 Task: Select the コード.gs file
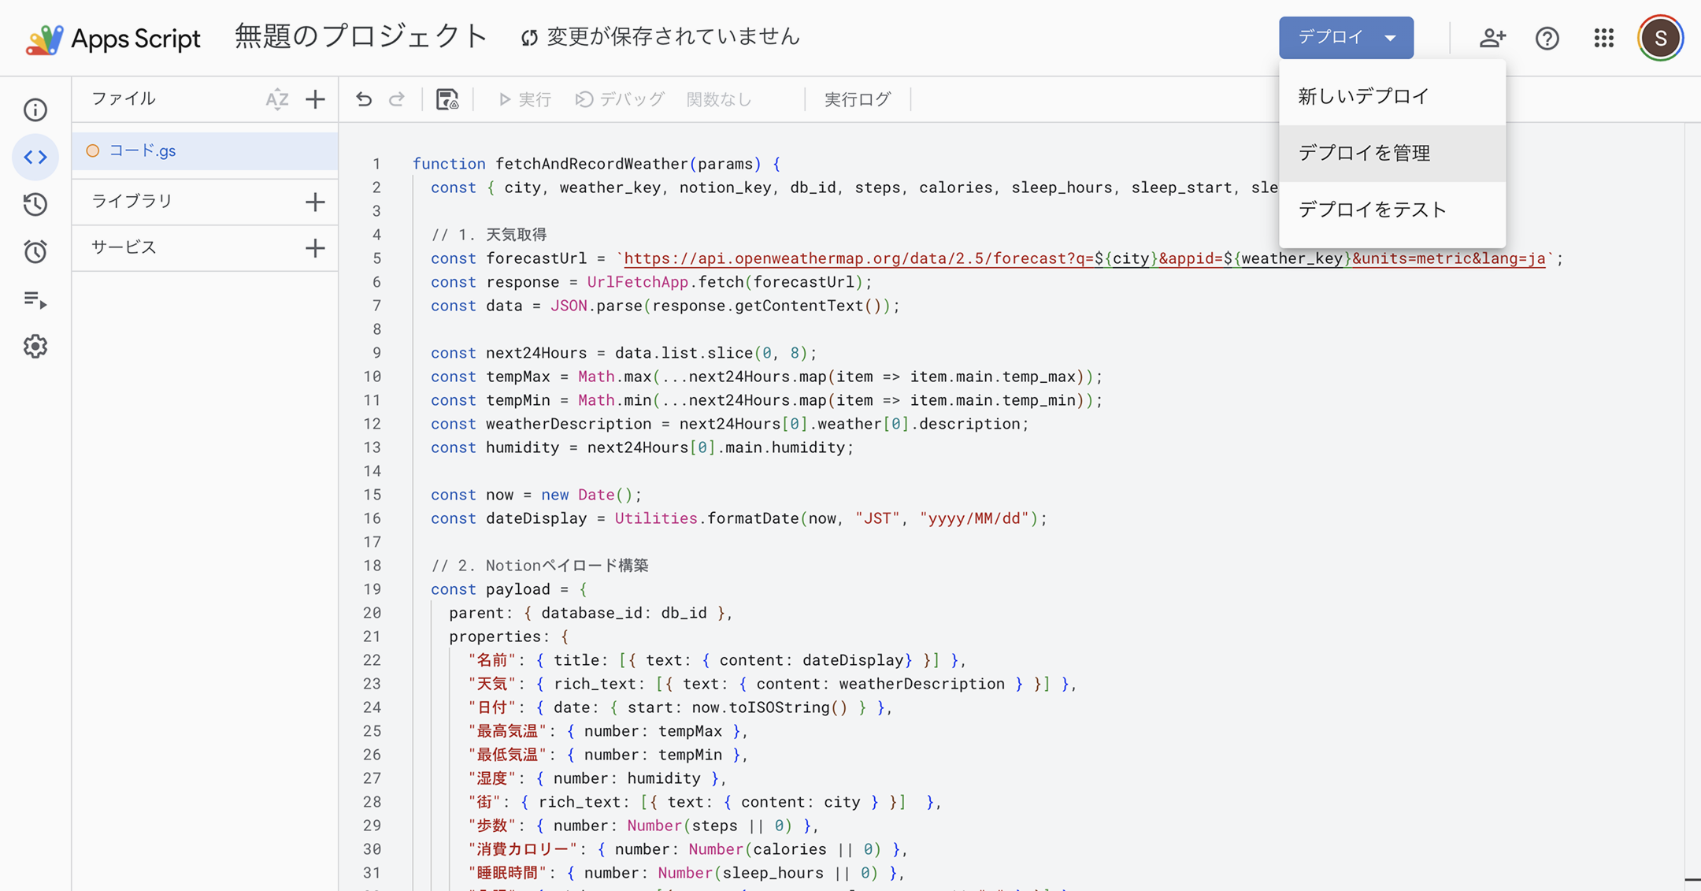click(x=143, y=150)
